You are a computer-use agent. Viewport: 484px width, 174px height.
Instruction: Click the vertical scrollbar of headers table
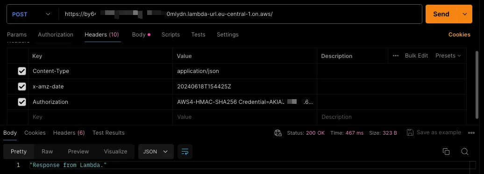477,87
